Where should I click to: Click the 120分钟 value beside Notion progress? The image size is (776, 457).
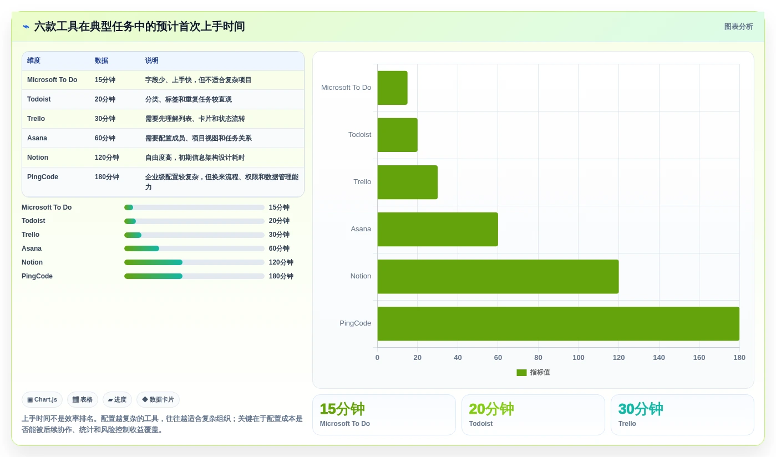pyautogui.click(x=281, y=262)
